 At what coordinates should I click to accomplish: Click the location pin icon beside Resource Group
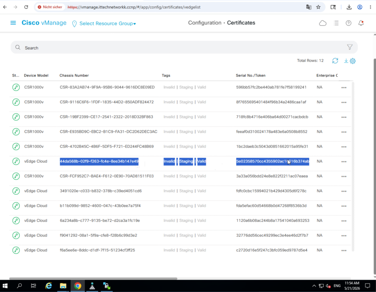74,24
